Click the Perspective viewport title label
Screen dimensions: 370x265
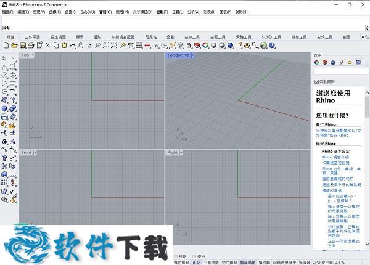(178, 55)
